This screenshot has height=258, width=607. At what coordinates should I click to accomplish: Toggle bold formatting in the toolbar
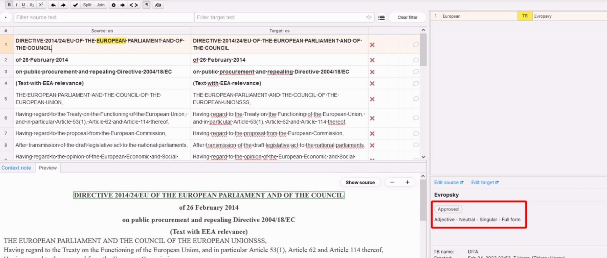9,5
